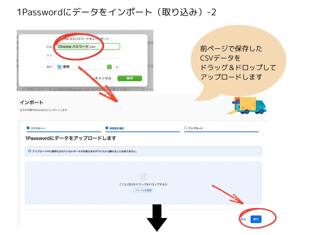Click the blue 続行 button

click(x=256, y=219)
